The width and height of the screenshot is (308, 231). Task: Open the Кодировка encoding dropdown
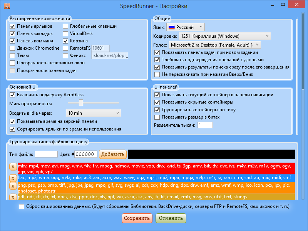click(225, 36)
